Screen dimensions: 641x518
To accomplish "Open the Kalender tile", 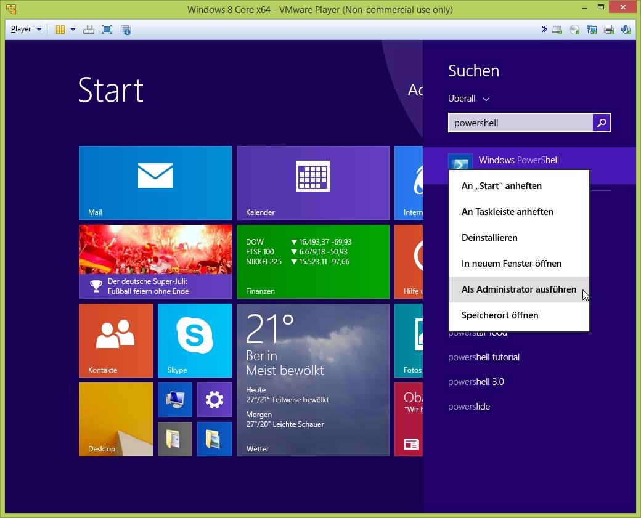I will pos(312,183).
